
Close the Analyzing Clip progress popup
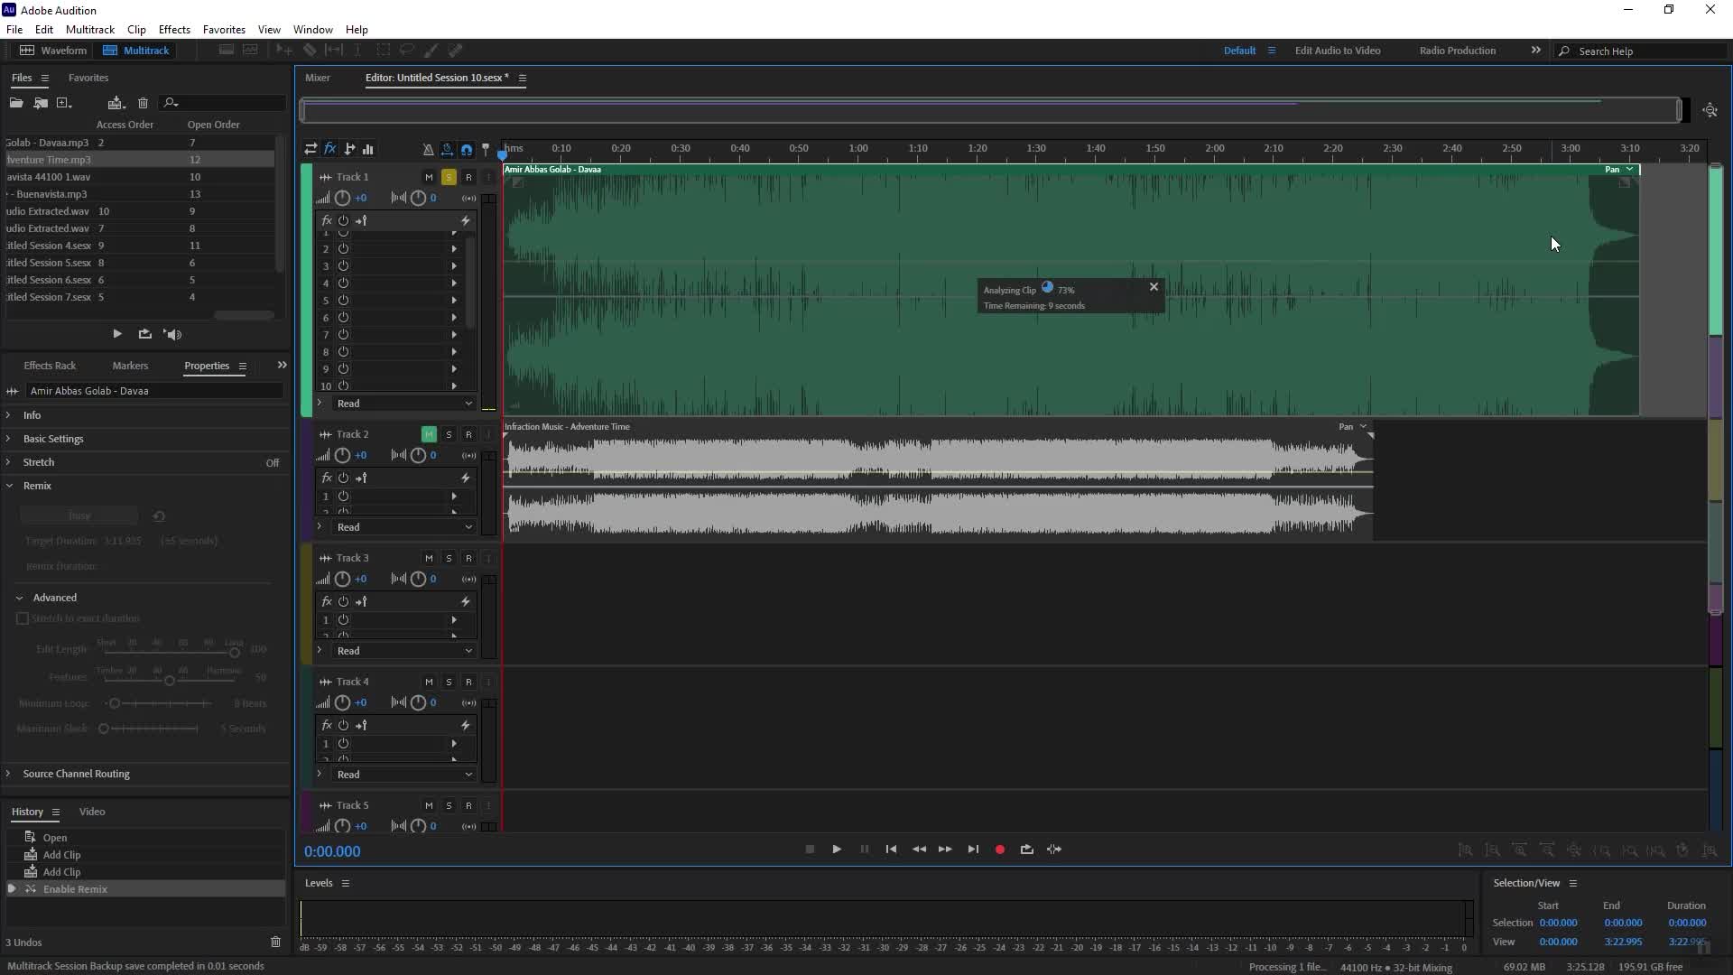click(x=1154, y=287)
